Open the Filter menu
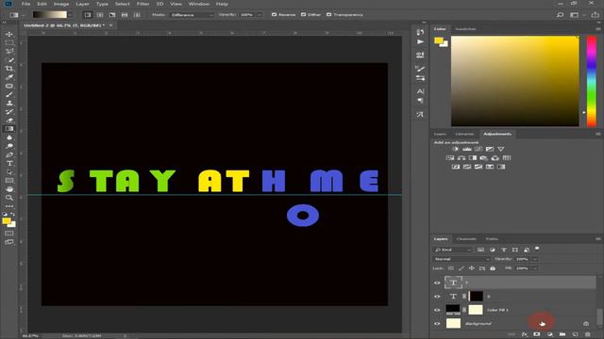Viewport: 604px width, 339px height. (x=143, y=4)
